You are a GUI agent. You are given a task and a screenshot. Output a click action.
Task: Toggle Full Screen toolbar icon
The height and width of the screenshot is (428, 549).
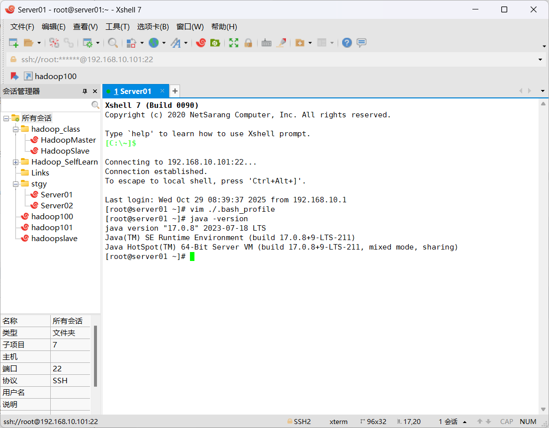234,43
